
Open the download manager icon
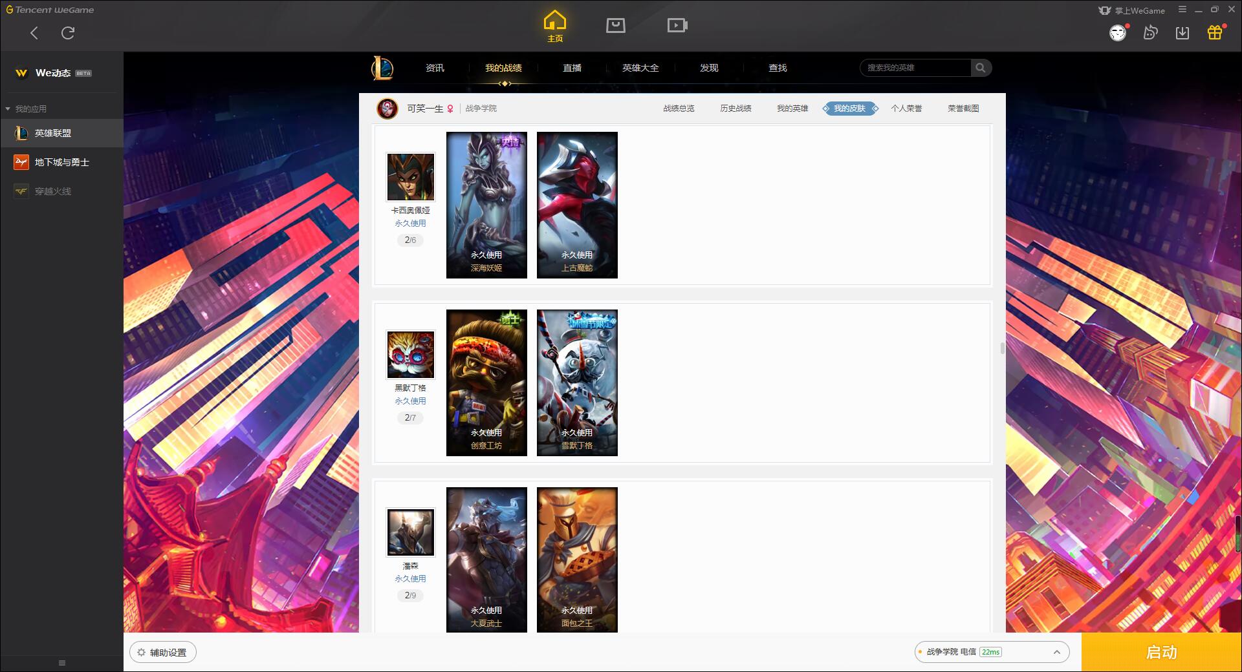click(1182, 33)
